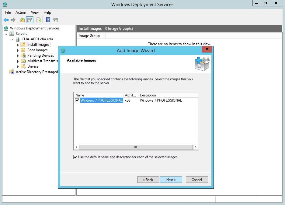Click the Image Group column header
The image size is (285, 205).
click(91, 36)
